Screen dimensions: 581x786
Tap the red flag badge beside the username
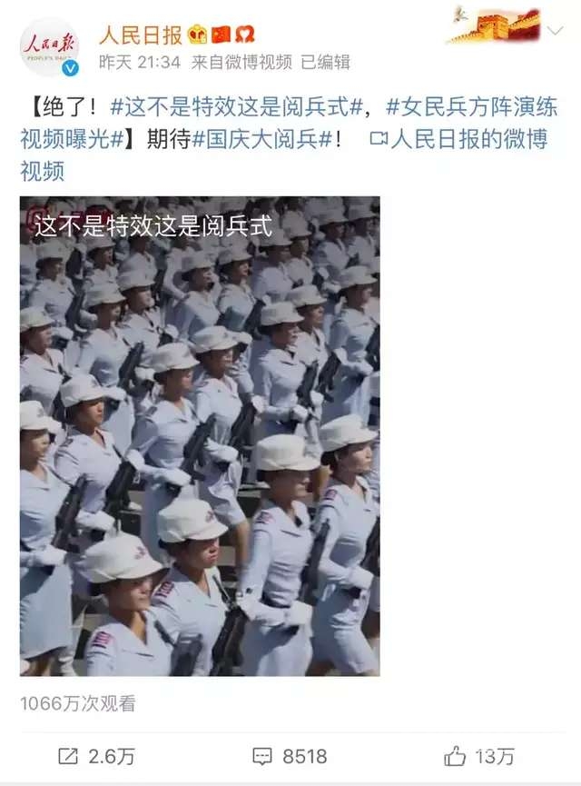(221, 35)
